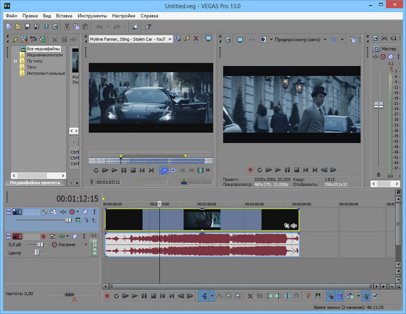This screenshot has width=406, height=314.
Task: Open the Вставка menu
Action: tap(64, 16)
